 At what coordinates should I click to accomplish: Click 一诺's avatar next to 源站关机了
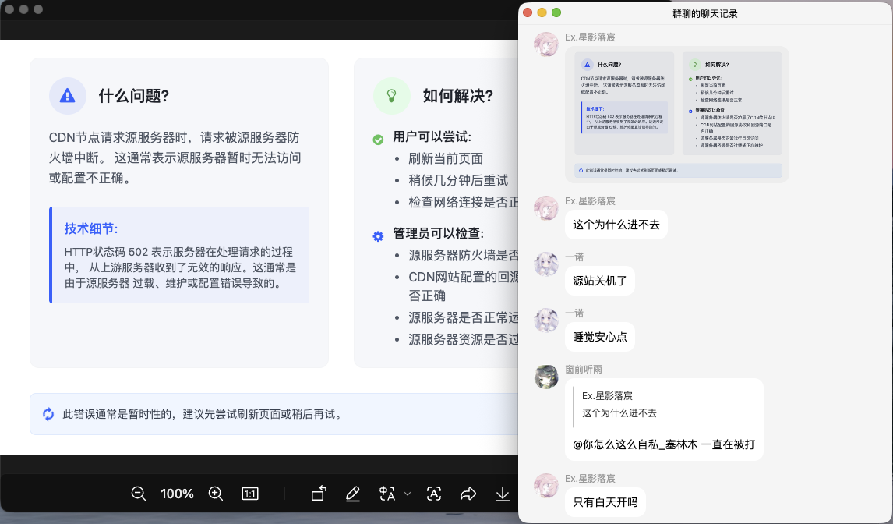[x=546, y=264]
